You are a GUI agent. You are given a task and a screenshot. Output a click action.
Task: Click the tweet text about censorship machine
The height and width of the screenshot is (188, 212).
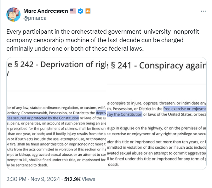[104, 40]
